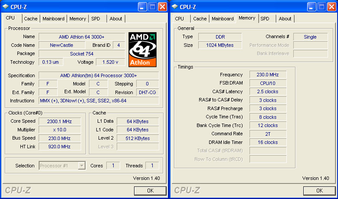Click the Channels # value Single
338x199 pixels.
310,37
